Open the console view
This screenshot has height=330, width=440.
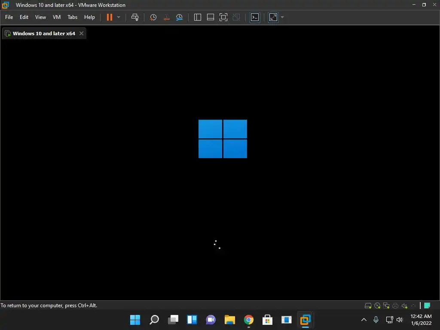click(255, 17)
